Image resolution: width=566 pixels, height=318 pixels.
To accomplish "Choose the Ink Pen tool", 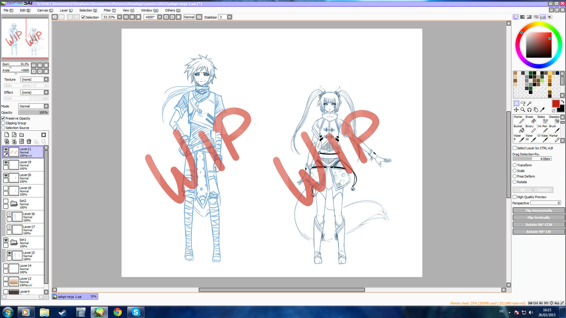I will coord(542,129).
